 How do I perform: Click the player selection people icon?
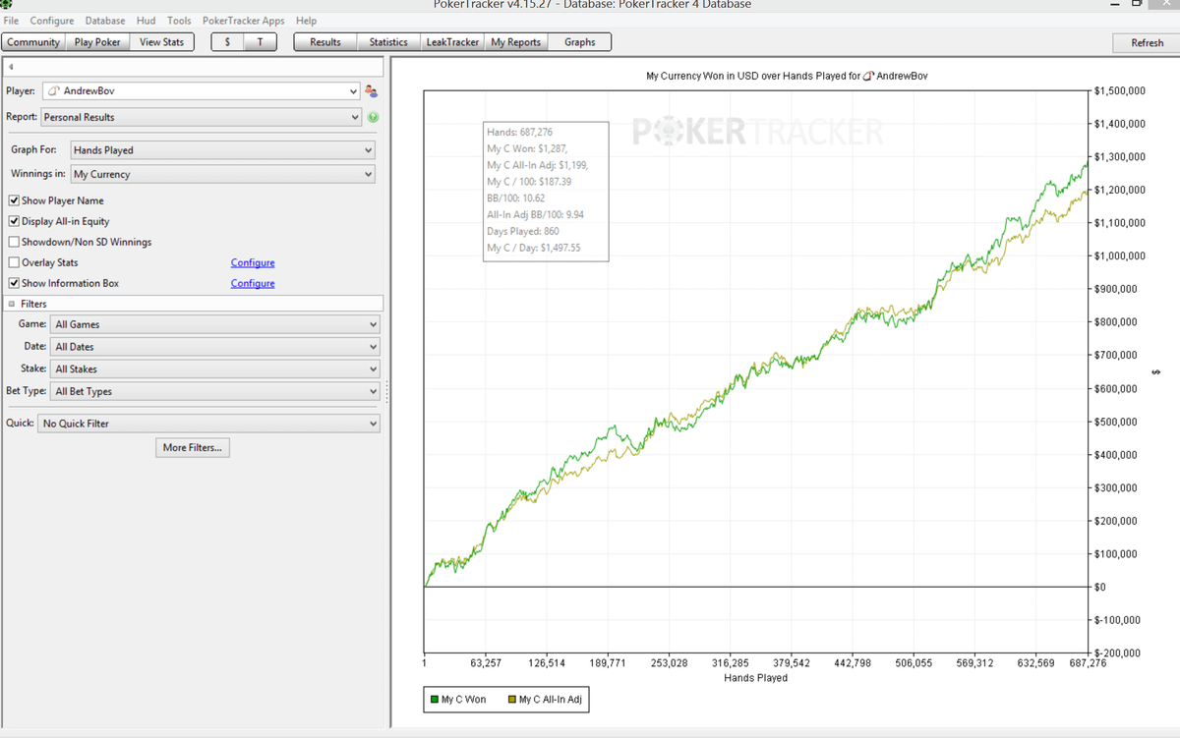(372, 91)
